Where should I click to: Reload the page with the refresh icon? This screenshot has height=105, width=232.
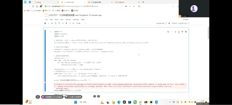coord(33,6)
